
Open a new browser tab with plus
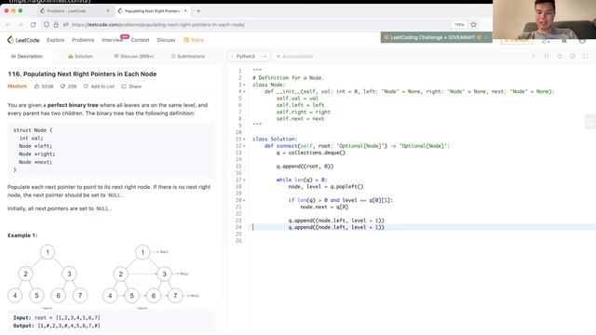pos(198,11)
